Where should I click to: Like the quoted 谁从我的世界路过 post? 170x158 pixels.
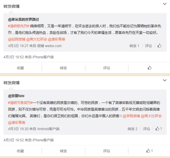click(159, 46)
